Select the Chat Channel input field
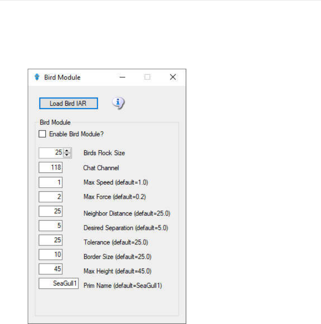The image size is (321, 324). coord(51,167)
